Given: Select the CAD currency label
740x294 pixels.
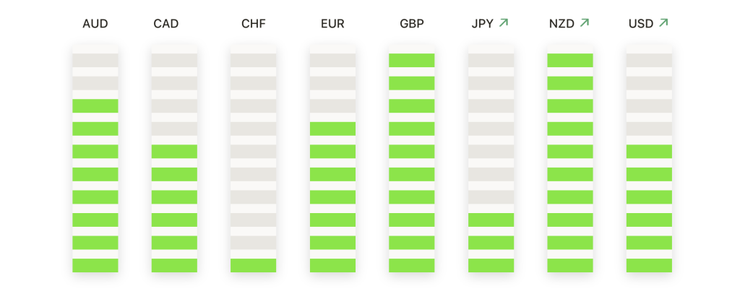Looking at the screenshot, I should [x=166, y=24].
